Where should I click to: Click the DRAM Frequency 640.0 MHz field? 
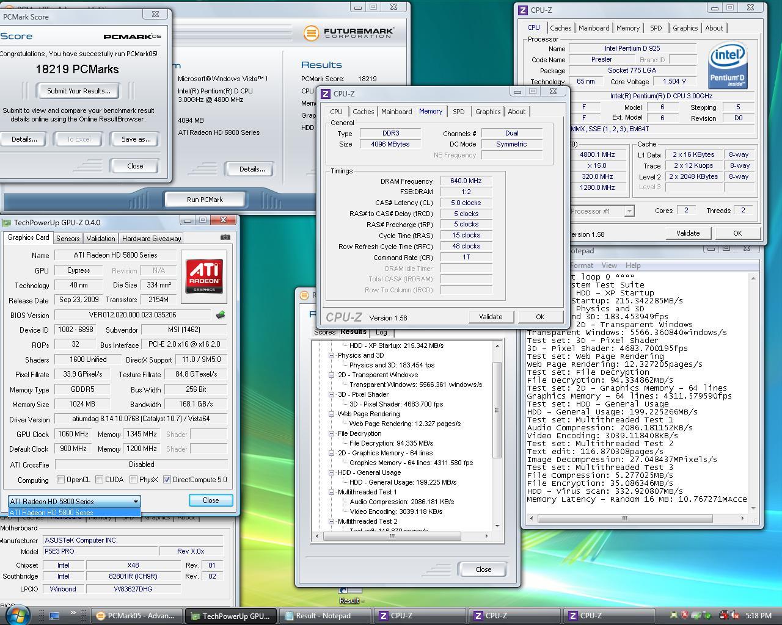tap(466, 181)
